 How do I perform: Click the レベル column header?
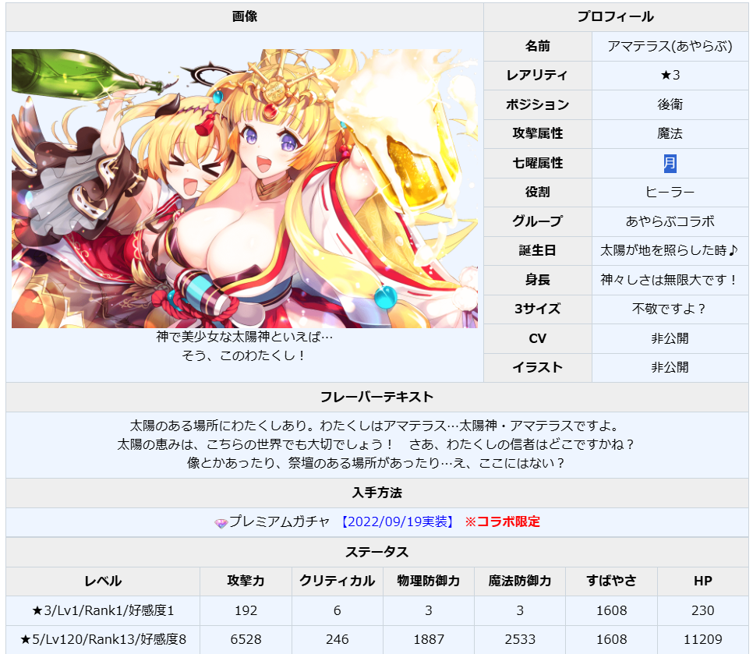pos(103,582)
